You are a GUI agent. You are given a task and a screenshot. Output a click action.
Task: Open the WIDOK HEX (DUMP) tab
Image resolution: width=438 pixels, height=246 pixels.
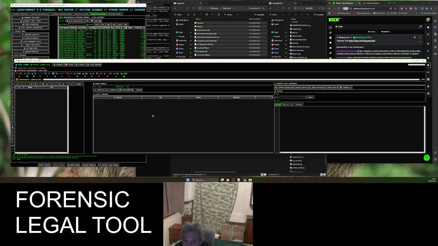[x=81, y=14]
